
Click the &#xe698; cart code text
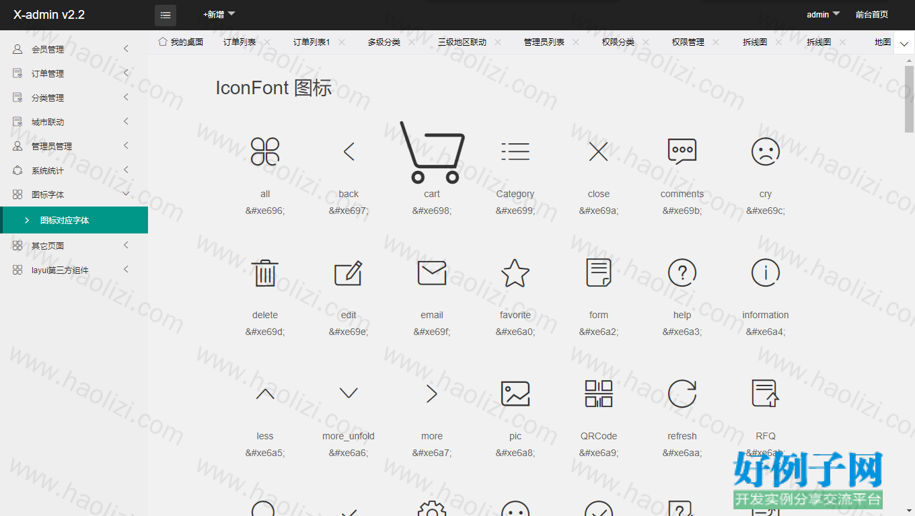point(432,211)
